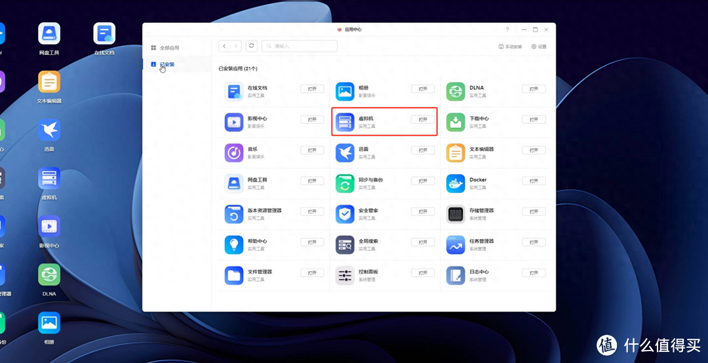Go forward with the right arrow button
This screenshot has height=363, width=708.
coord(236,46)
